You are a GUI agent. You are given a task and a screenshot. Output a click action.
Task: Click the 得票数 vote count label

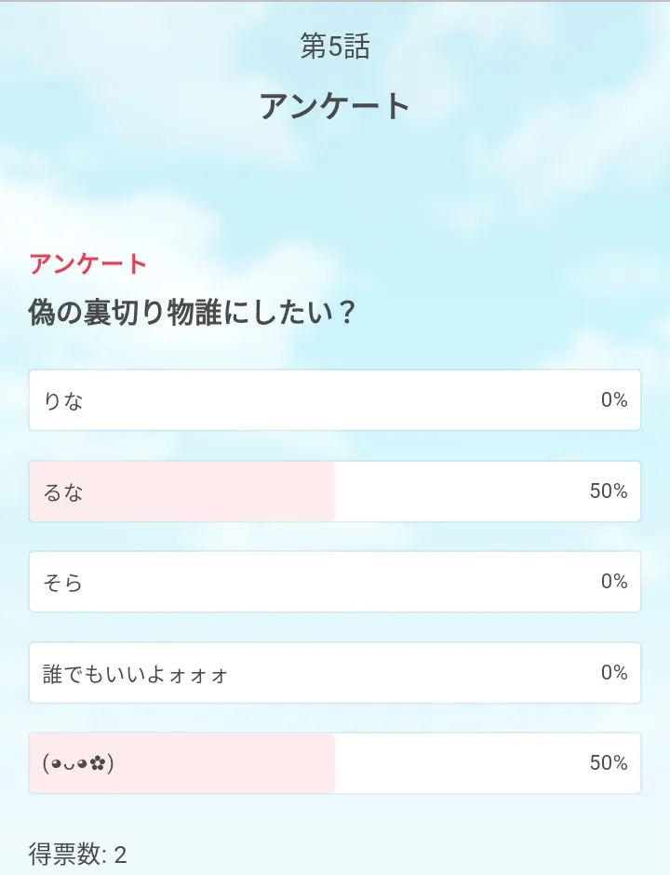[x=68, y=855]
